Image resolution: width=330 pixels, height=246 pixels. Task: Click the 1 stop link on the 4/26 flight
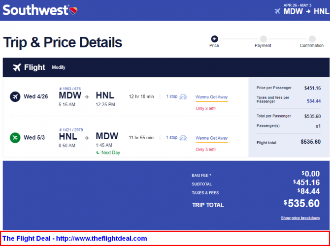172,96
